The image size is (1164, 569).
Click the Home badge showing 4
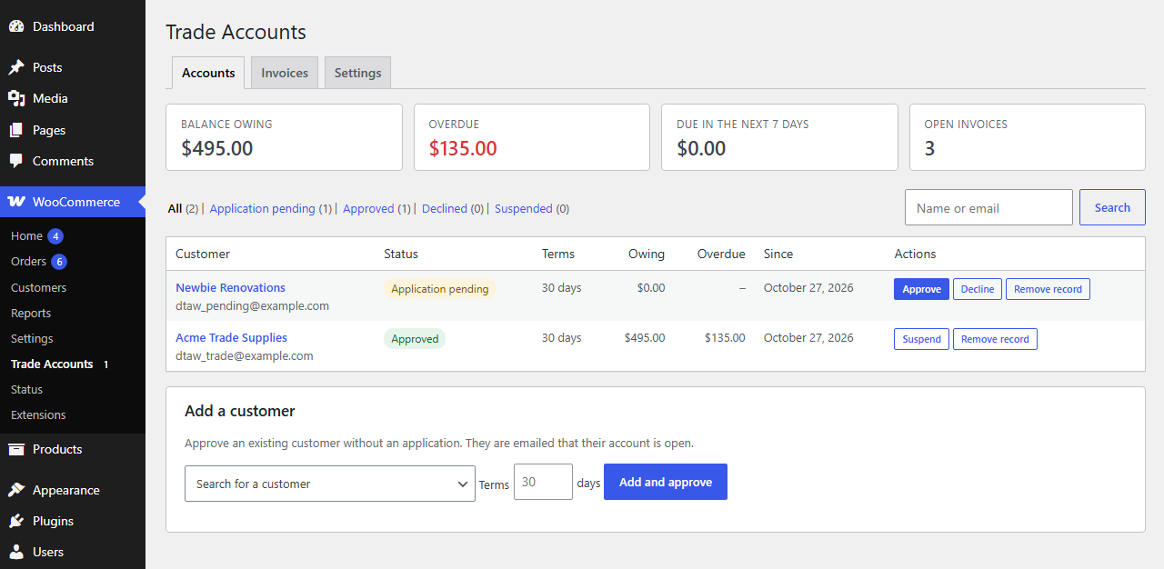[55, 236]
